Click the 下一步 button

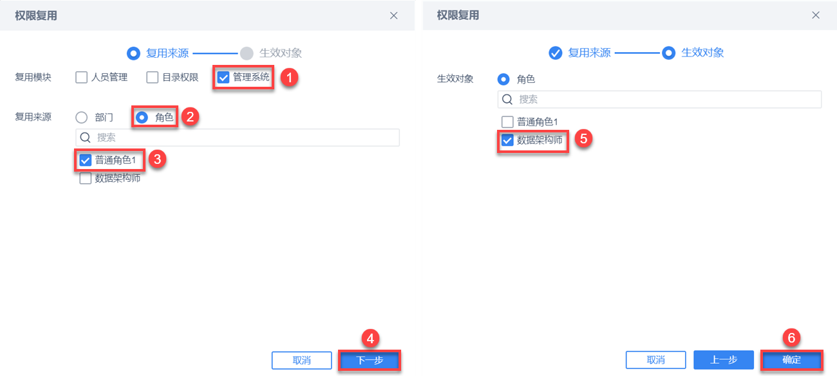370,361
